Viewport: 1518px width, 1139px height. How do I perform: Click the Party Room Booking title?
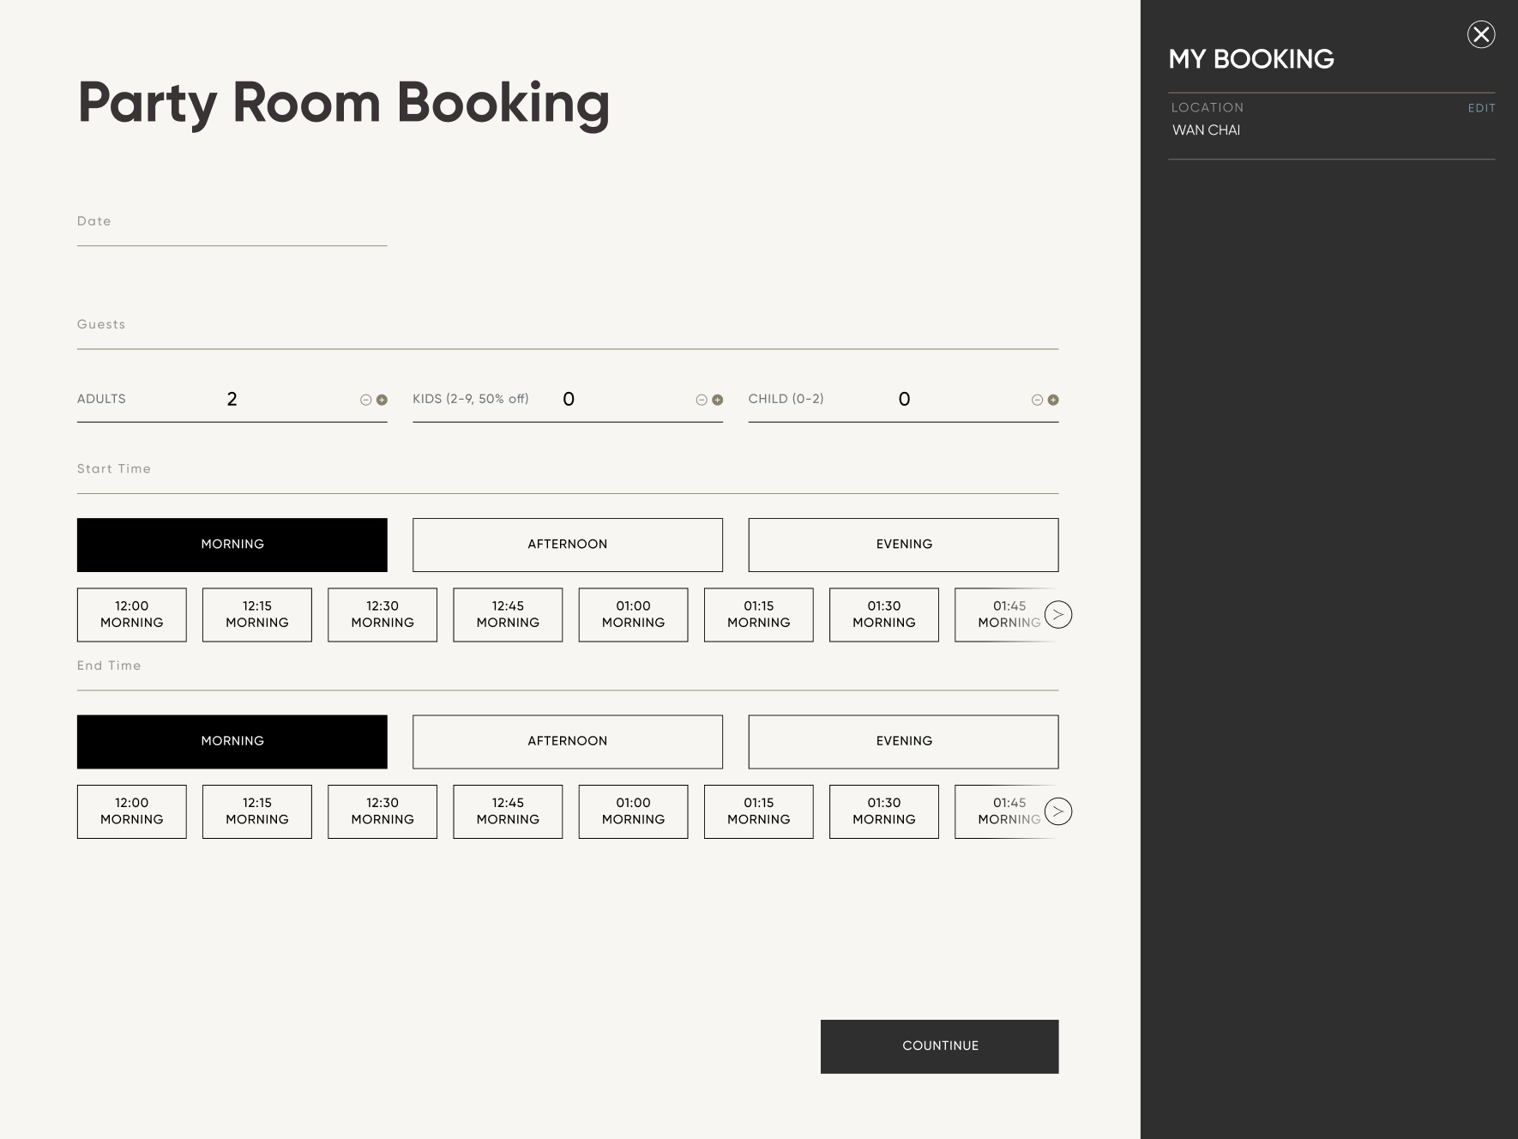344,104
